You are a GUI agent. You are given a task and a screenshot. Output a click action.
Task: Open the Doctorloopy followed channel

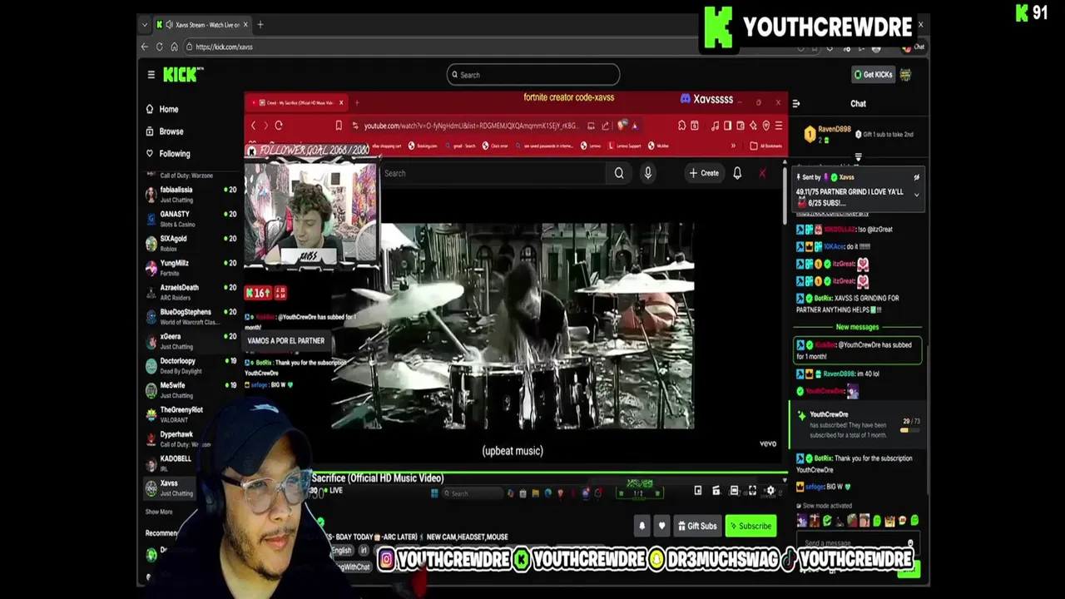click(191, 365)
